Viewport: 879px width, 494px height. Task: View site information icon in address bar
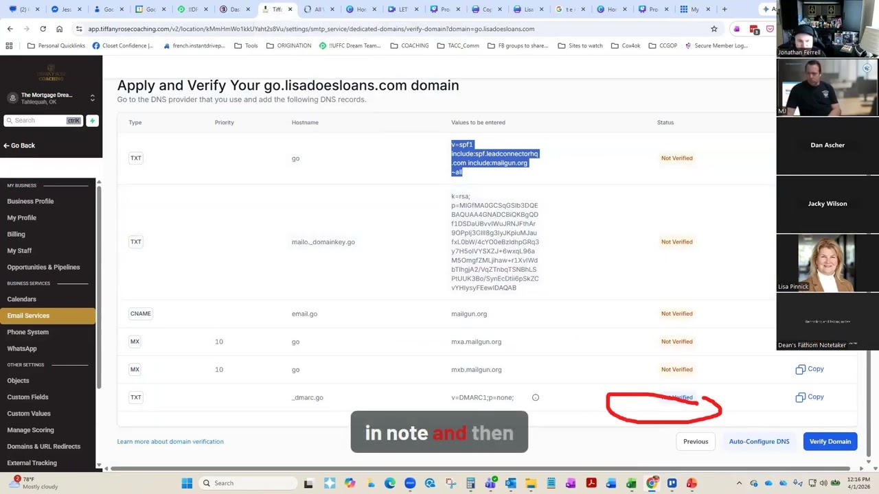[79, 29]
